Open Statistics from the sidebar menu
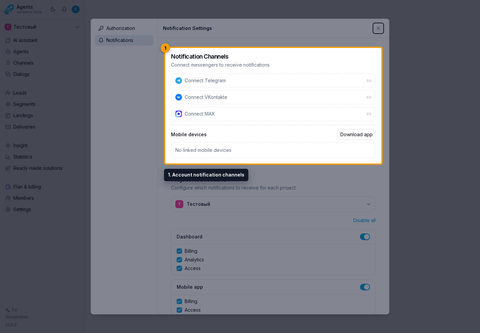The image size is (480, 333). click(x=42, y=157)
